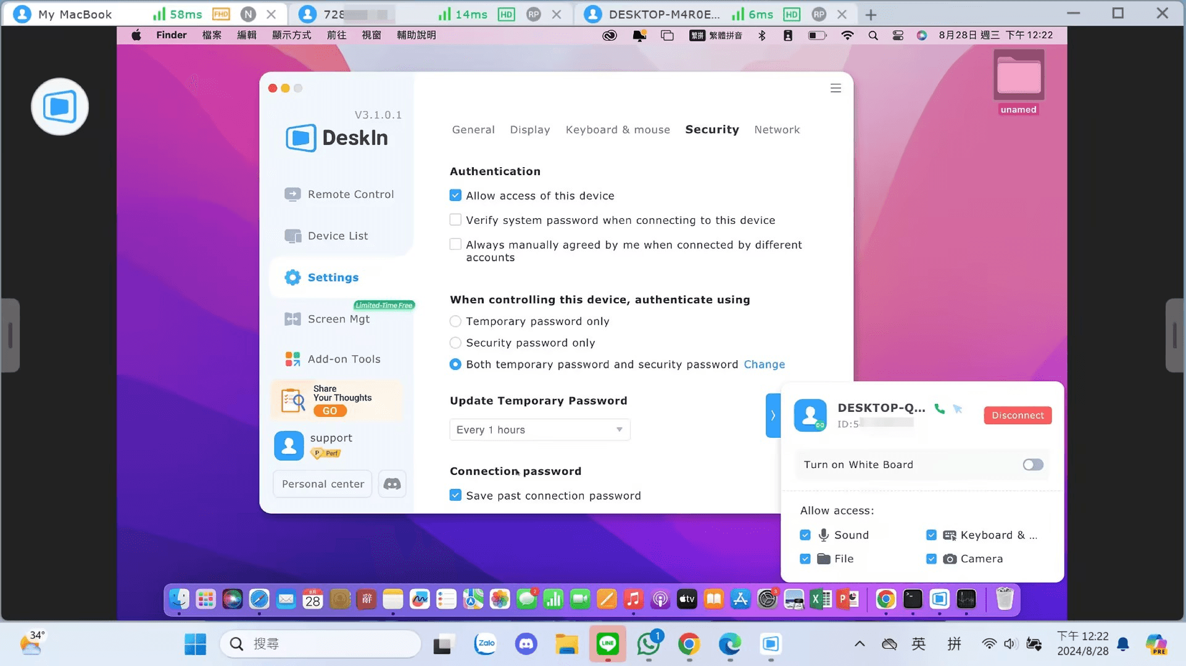Open Photos app in the dock
The width and height of the screenshot is (1186, 666).
click(x=500, y=599)
